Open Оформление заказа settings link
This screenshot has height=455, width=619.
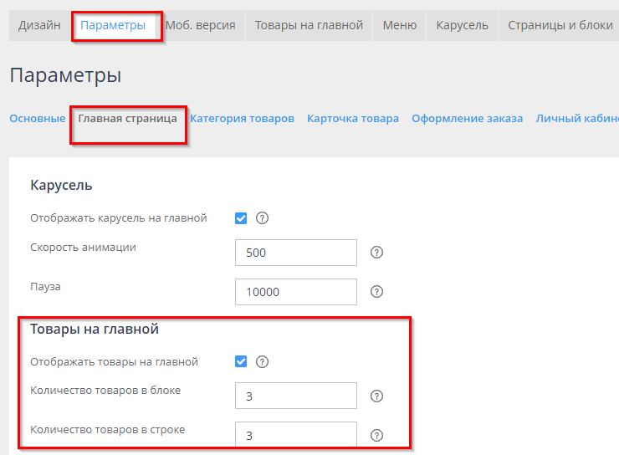[x=467, y=119]
